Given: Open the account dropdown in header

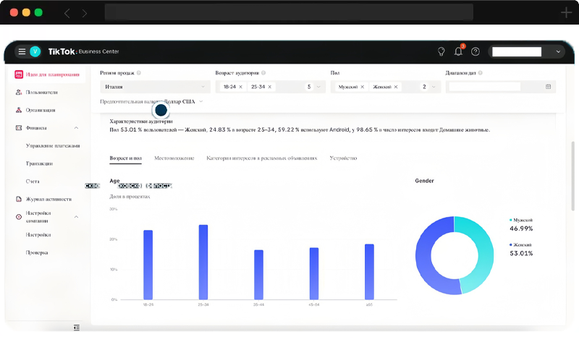Looking at the screenshot, I should [558, 51].
